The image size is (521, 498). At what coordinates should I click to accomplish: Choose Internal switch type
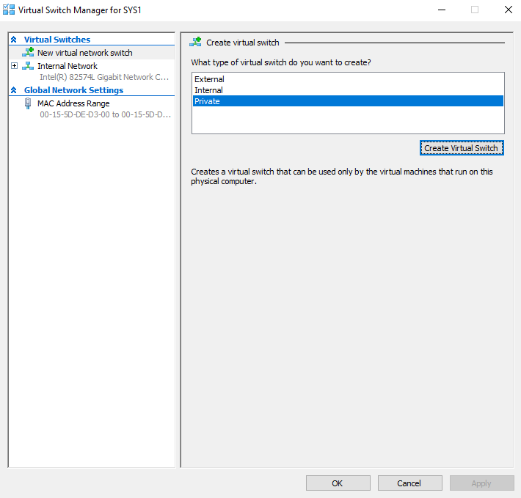click(x=348, y=90)
